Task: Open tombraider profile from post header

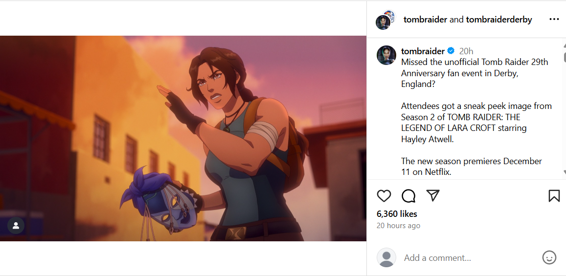Action: (x=425, y=20)
